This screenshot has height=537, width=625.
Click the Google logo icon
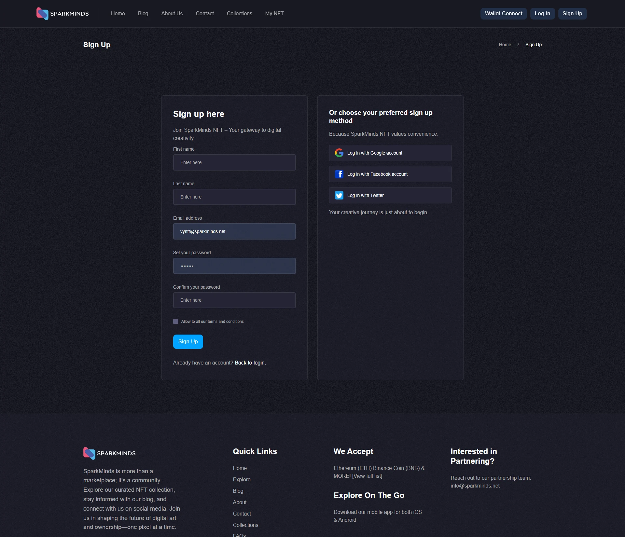(339, 153)
